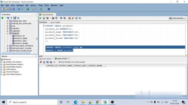Screen dimensions: 188x105
Task: Click the eraser Clear icon
Action: 73,18
